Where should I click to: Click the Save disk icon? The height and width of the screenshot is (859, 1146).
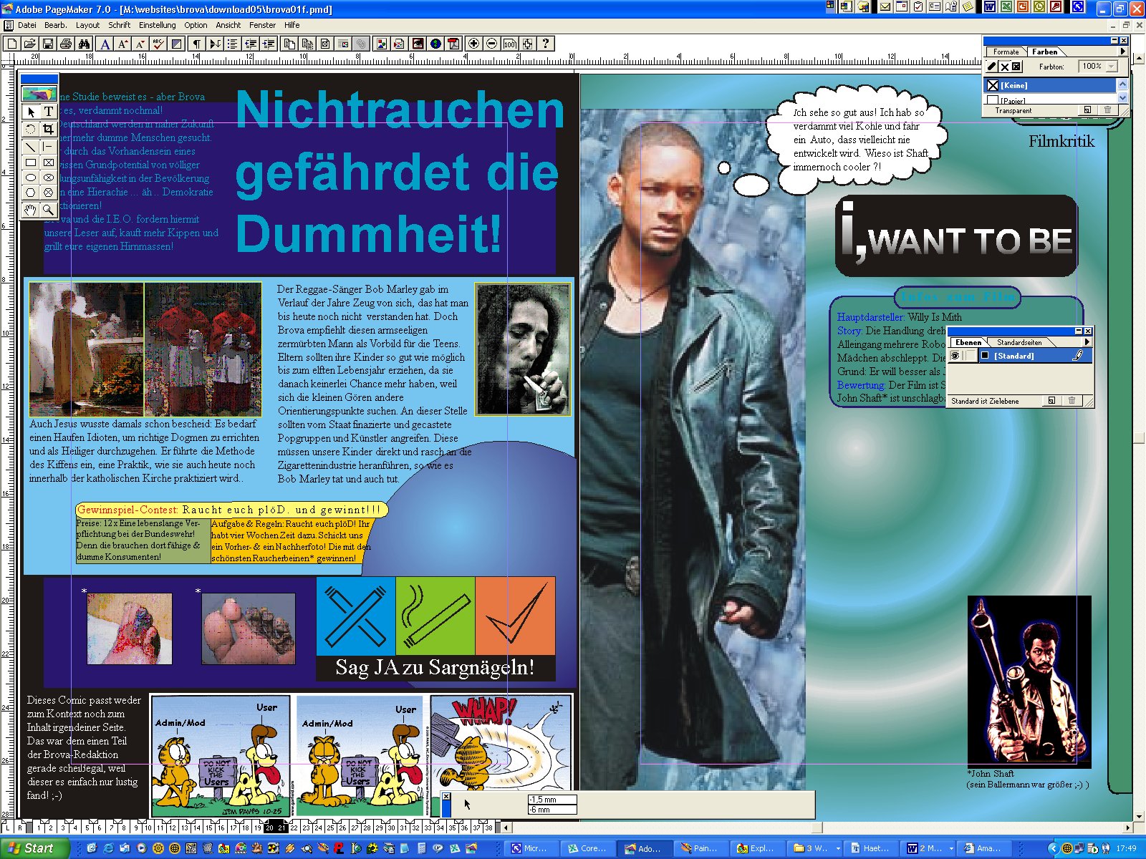click(48, 44)
